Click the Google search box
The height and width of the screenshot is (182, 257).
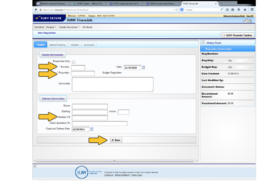202,10
